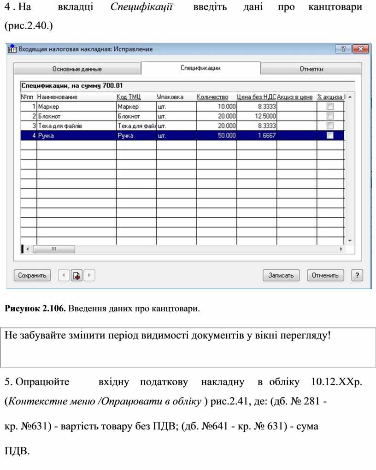Click quantity 10.000 in the Маркер row
This screenshot has width=376, height=470.
[217, 107]
